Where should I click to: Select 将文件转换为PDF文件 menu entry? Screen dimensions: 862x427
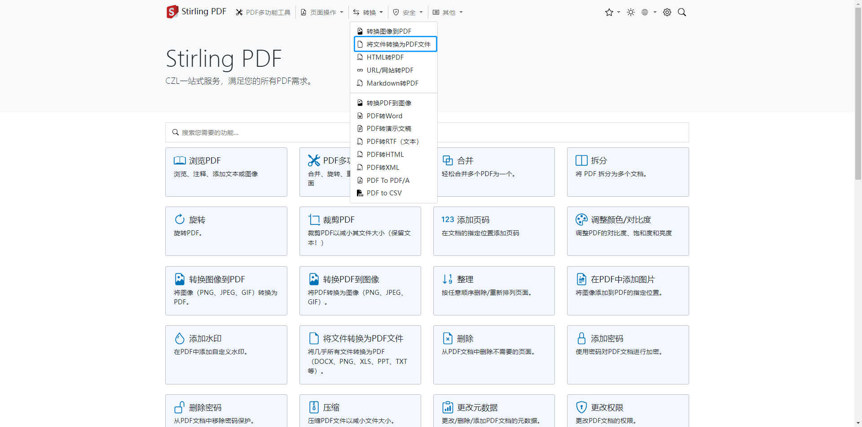pyautogui.click(x=396, y=44)
